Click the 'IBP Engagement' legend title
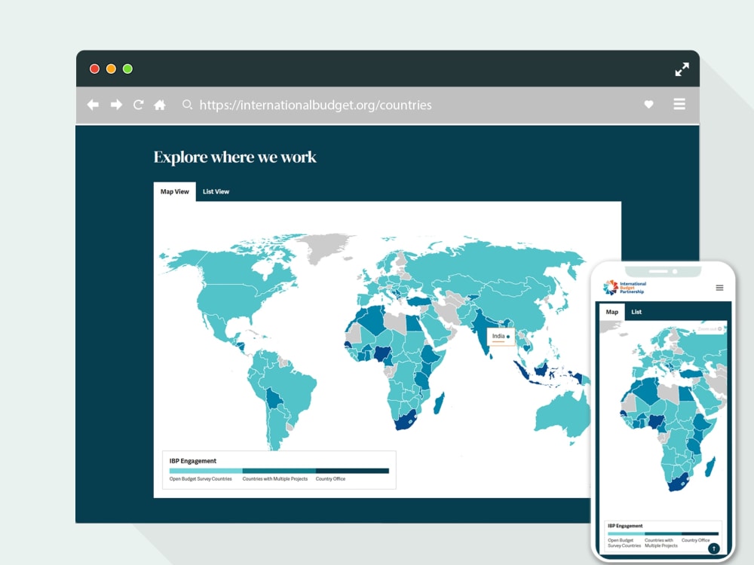 click(x=193, y=461)
